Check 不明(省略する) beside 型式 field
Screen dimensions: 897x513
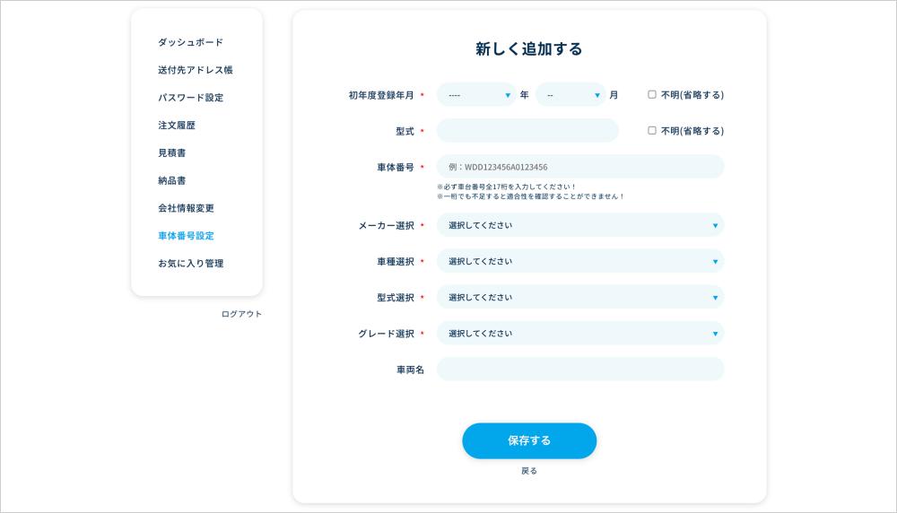tap(652, 131)
